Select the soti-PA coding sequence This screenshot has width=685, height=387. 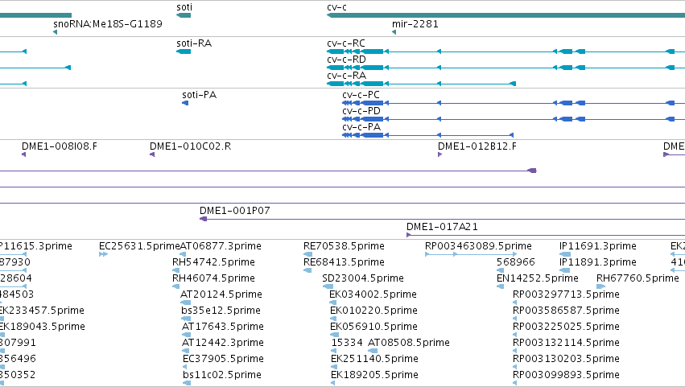[185, 103]
